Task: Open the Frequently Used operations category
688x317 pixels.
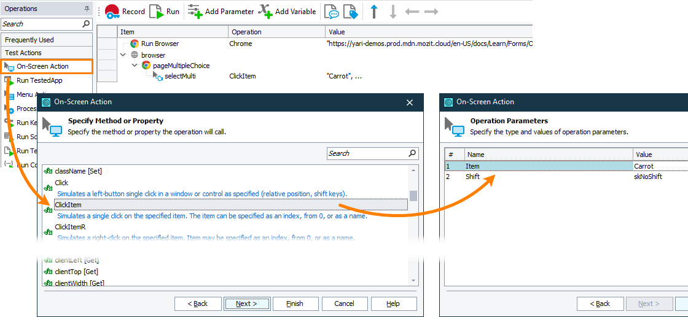Action: (x=29, y=40)
